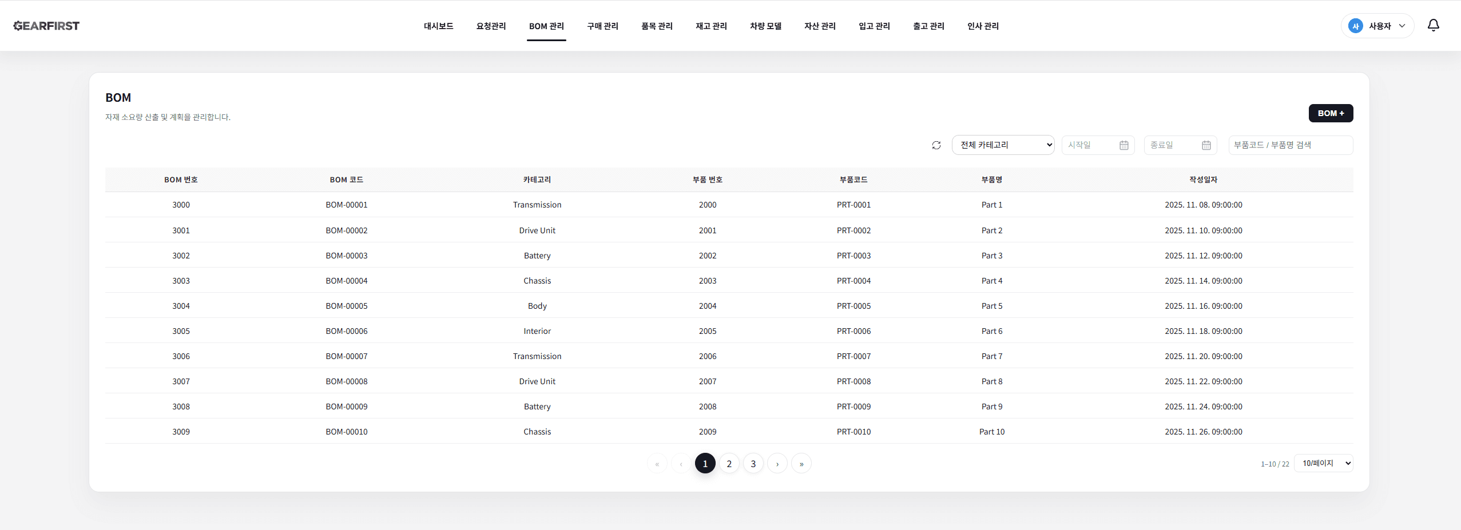Select the 인사 관리 menu item
1461x530 pixels.
click(983, 26)
